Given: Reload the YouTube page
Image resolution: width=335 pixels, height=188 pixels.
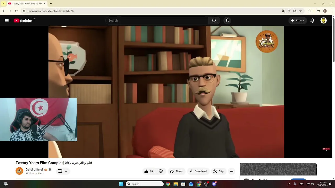Looking at the screenshot, I should tap(16, 11).
